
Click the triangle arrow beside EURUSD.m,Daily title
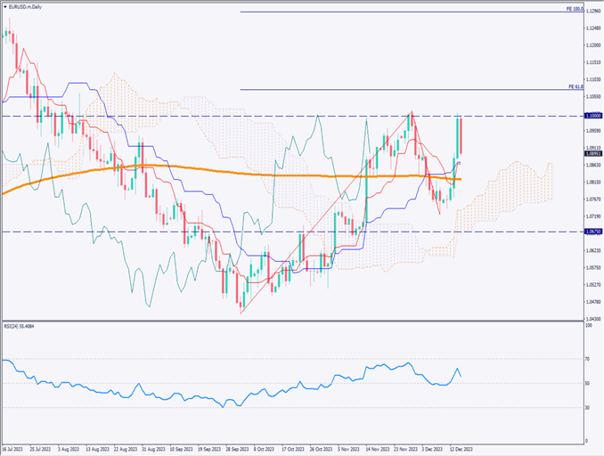click(5, 7)
